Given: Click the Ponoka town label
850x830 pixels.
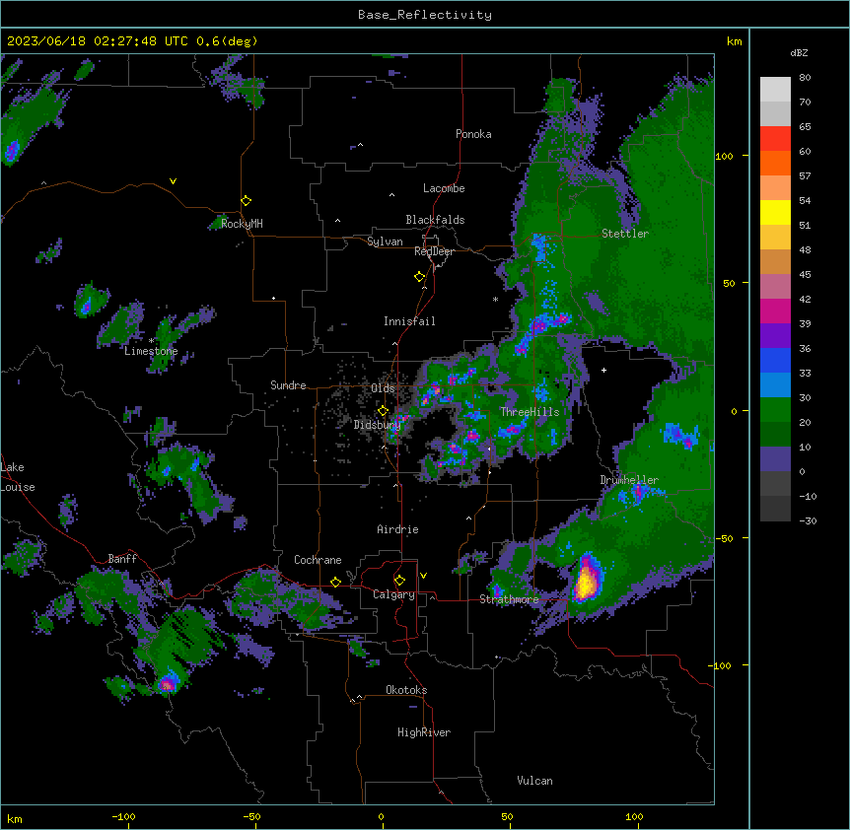Looking at the screenshot, I should [473, 134].
